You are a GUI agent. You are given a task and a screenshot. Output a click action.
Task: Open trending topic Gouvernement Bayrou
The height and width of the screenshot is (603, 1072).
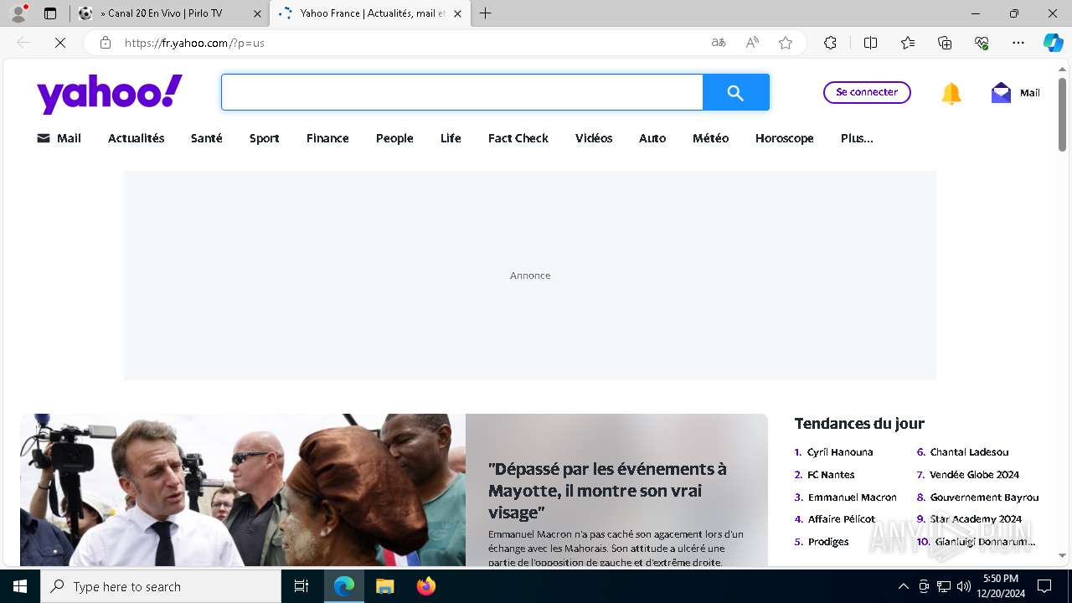click(984, 497)
